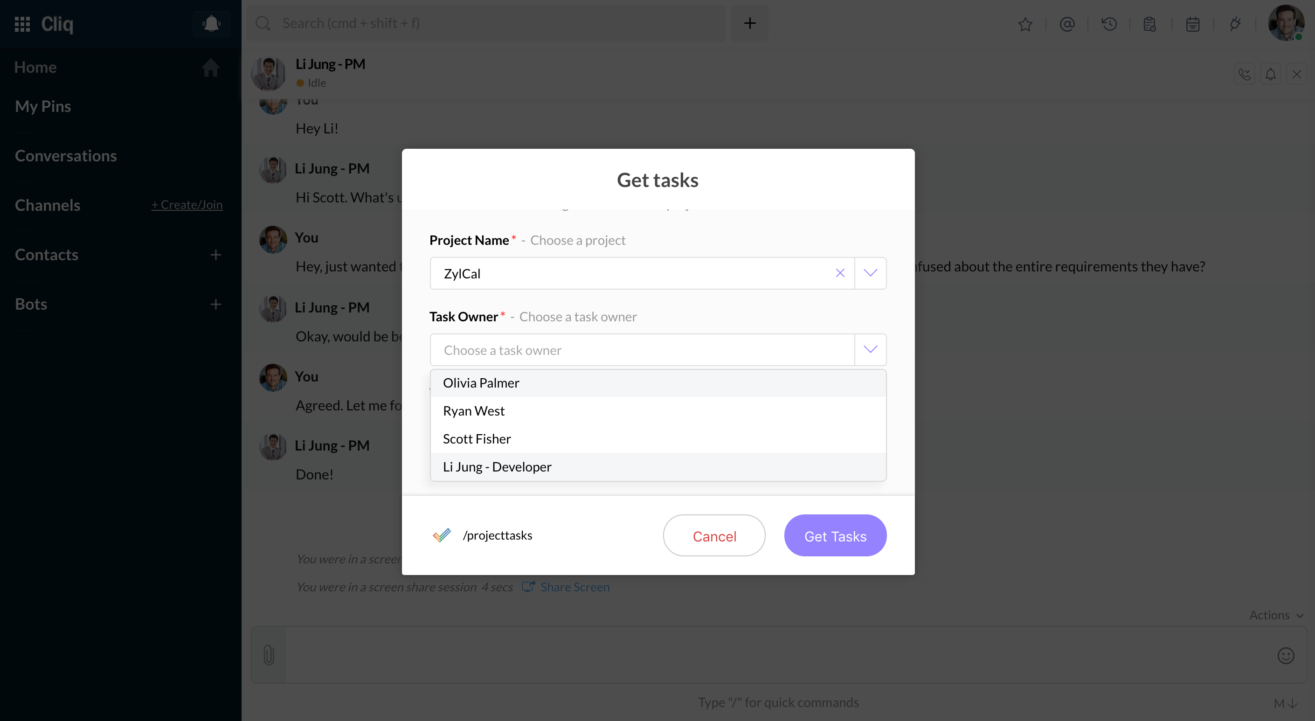Click the Task Owner input field

pos(642,350)
